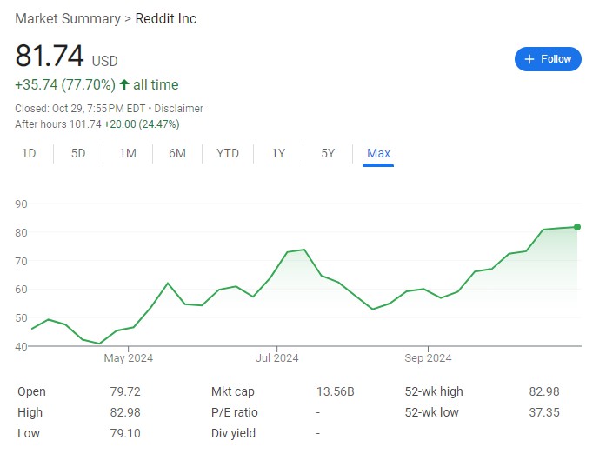This screenshot has width=606, height=454.
Task: Select the 1D time range tab
Action: pos(29,153)
